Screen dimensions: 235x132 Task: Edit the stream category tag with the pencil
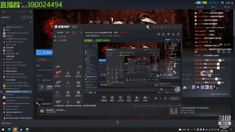[98, 36]
